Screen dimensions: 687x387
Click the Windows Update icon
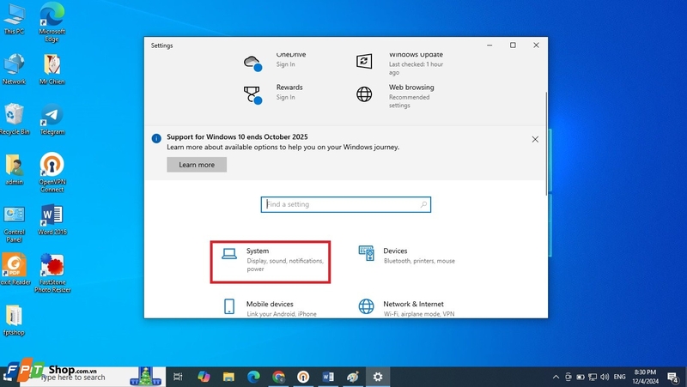coord(364,61)
